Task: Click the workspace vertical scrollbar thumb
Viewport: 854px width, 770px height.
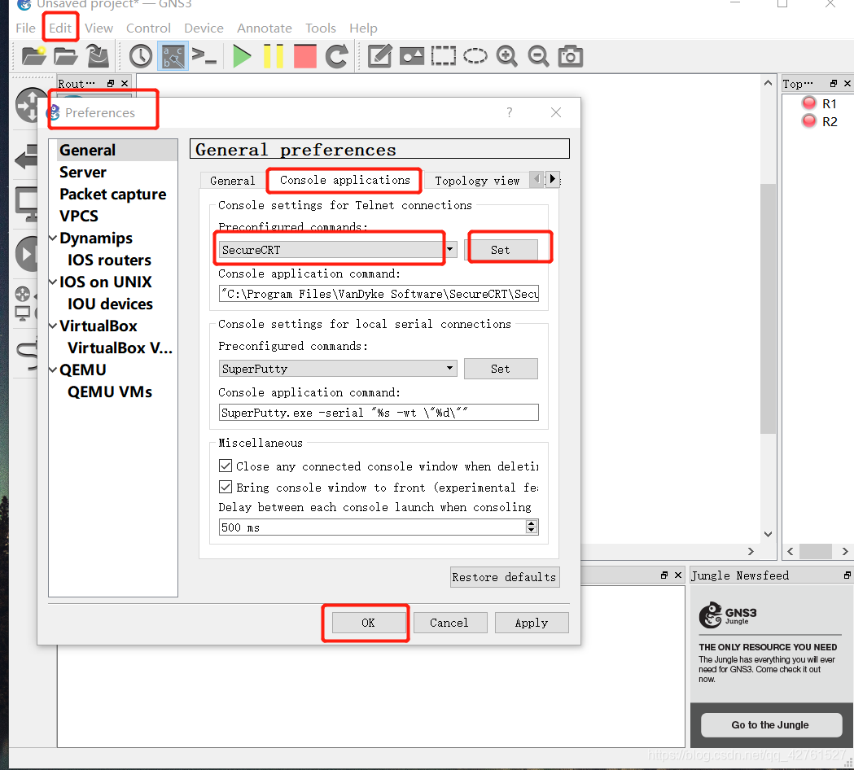Action: (x=768, y=308)
